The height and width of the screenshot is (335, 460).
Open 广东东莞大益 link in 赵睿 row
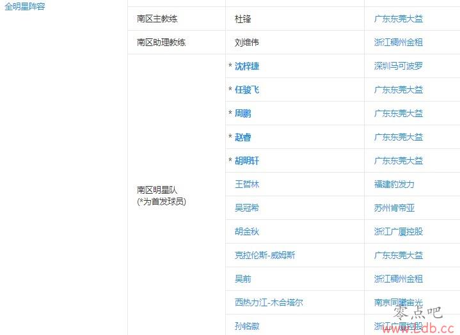pyautogui.click(x=399, y=137)
